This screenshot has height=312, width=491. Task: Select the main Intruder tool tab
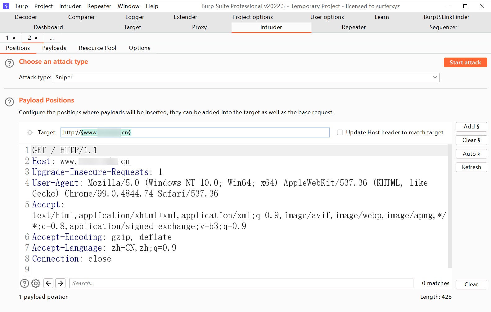pos(271,27)
